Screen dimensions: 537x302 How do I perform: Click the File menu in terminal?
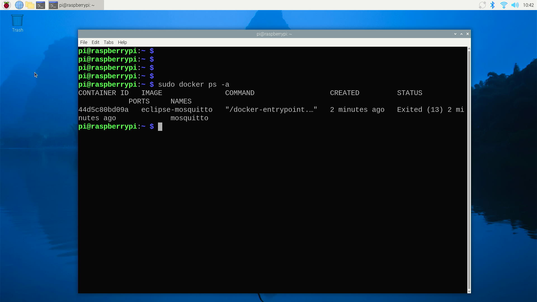click(x=84, y=42)
